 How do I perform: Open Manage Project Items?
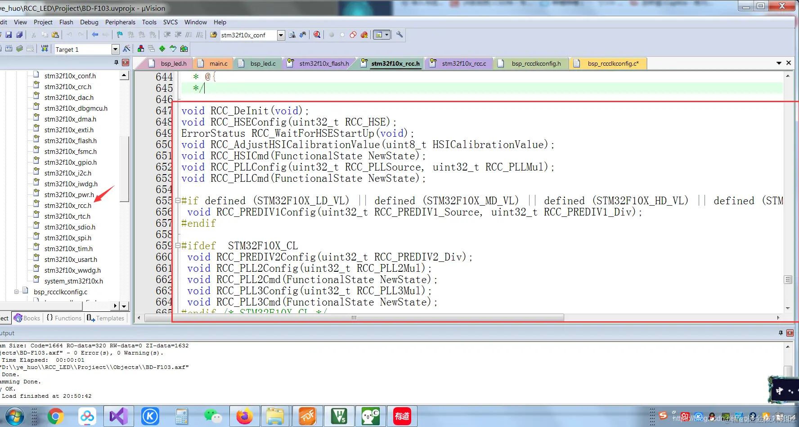(141, 49)
